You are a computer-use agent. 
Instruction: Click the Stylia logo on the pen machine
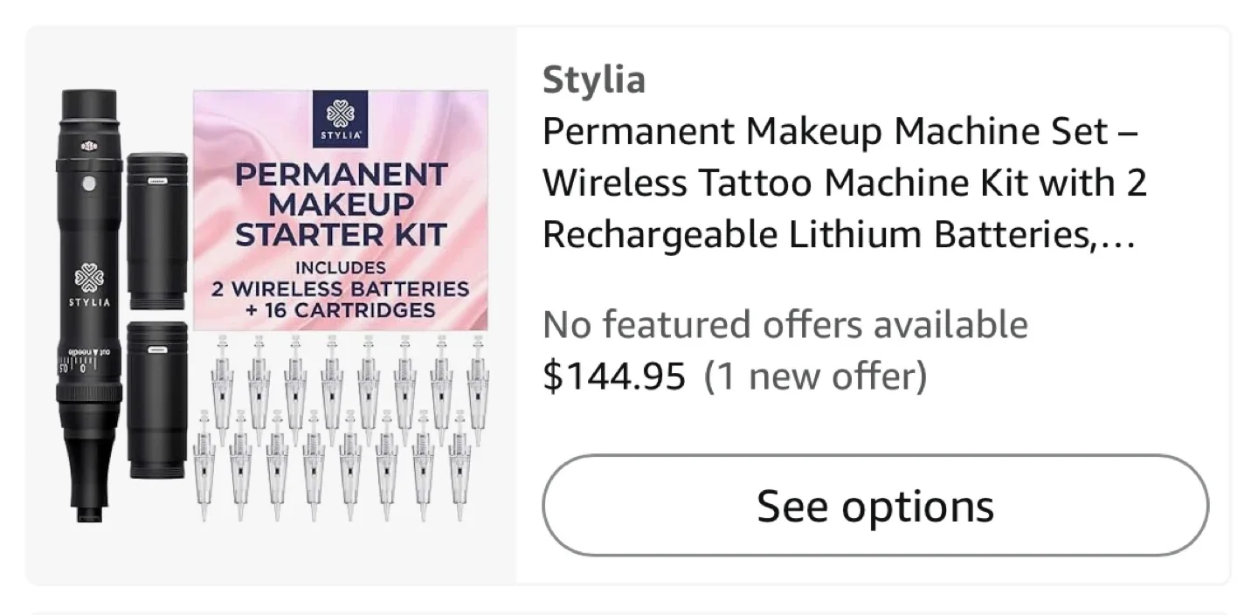pos(88,285)
